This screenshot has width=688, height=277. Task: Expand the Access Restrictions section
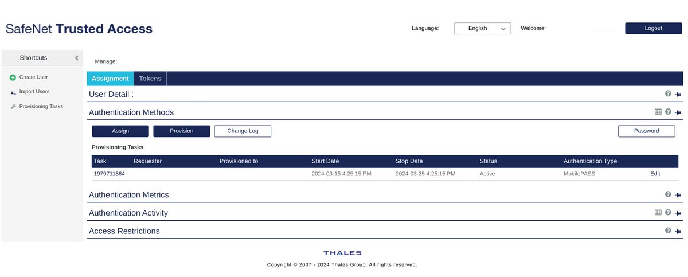coord(124,231)
